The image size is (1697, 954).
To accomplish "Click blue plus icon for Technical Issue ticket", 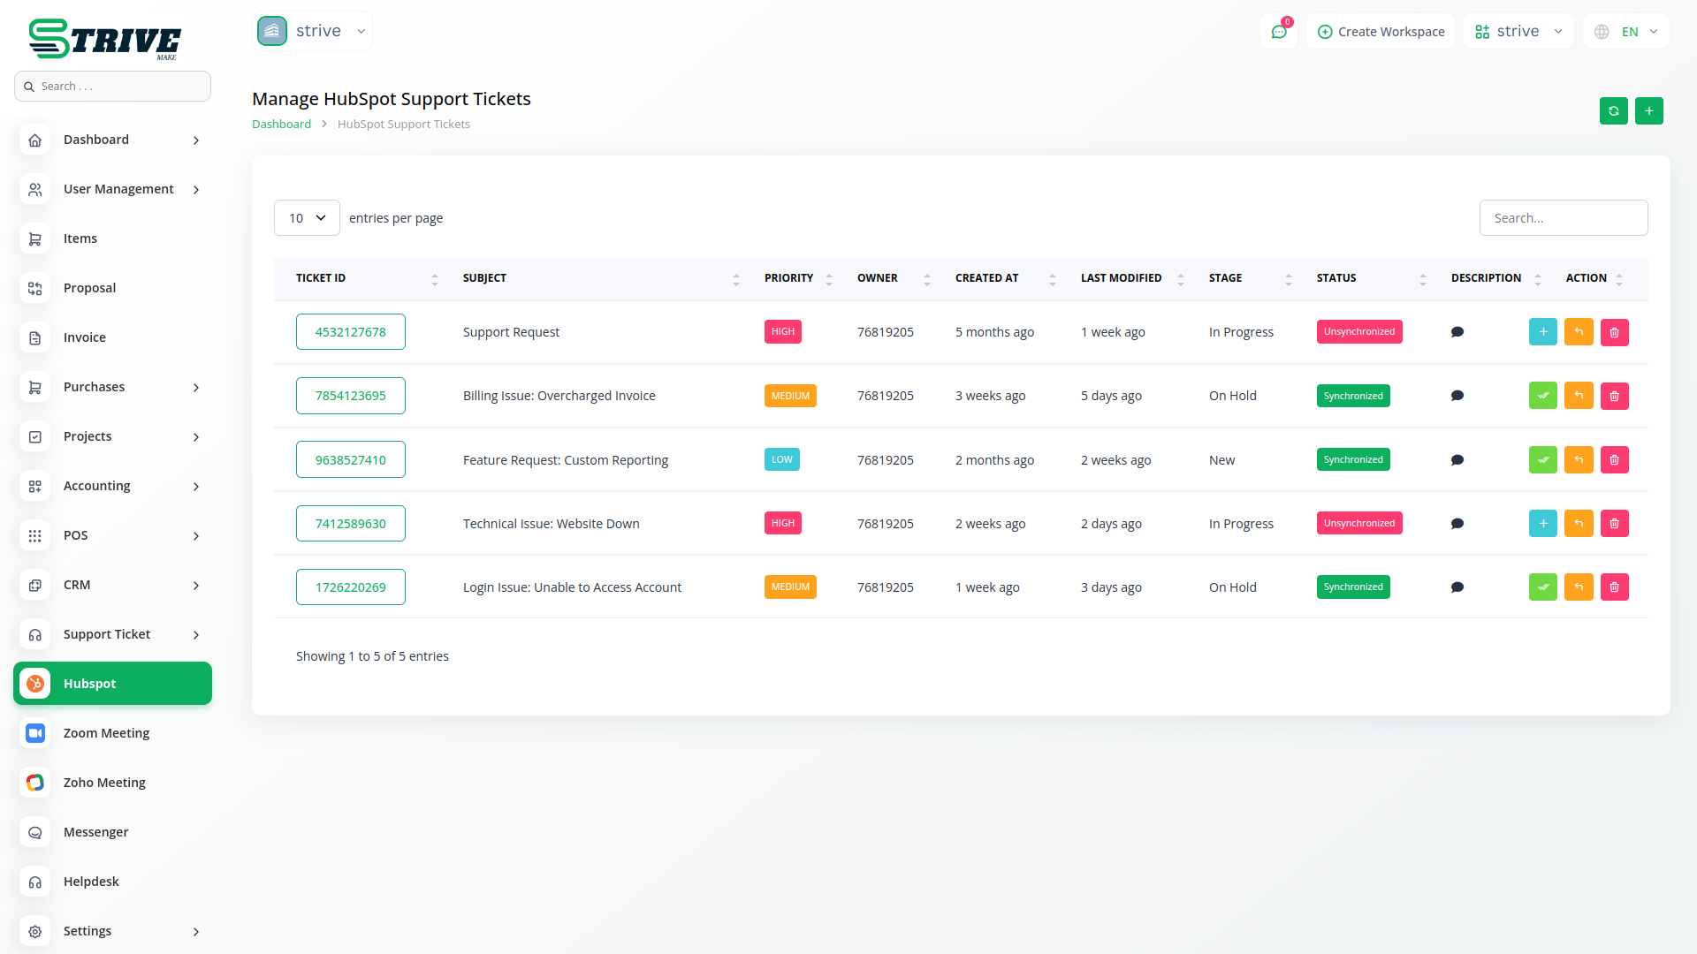I will click(1542, 523).
